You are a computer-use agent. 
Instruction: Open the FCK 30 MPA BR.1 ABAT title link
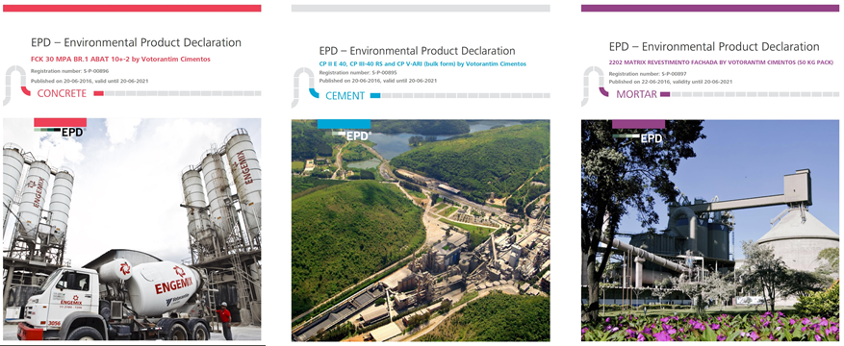tap(120, 59)
